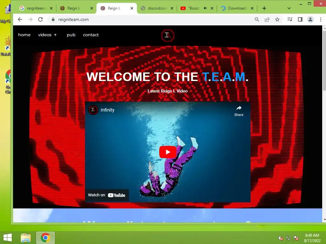Open the Action Center flag icon
326x244 pixels.
coord(296,238)
